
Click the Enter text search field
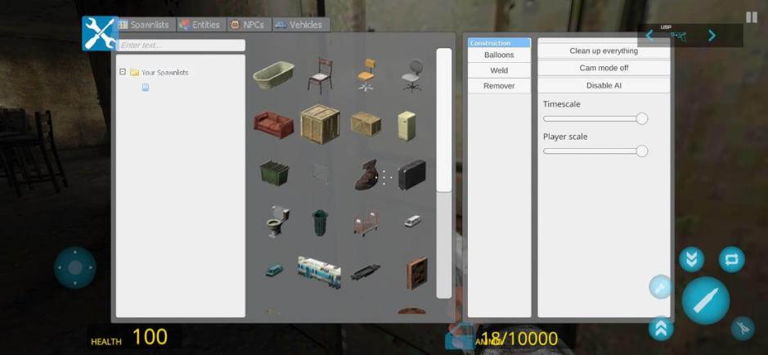182,45
